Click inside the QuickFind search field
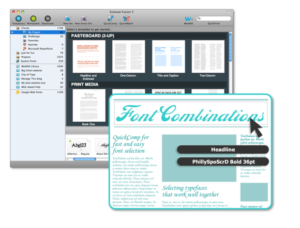The width and height of the screenshot is (300, 228). point(214,19)
